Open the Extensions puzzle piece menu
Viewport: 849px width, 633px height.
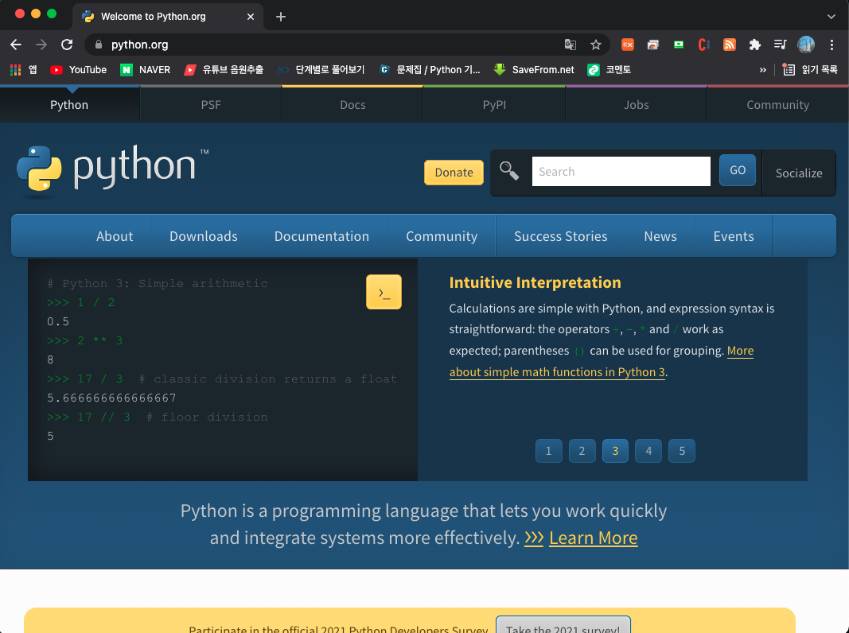point(755,45)
